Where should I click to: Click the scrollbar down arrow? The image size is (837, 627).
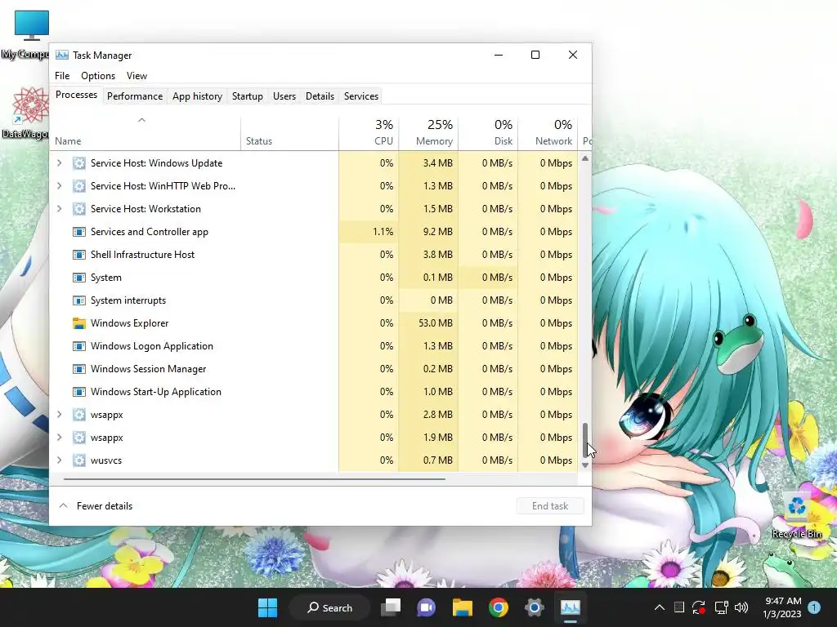click(x=585, y=465)
